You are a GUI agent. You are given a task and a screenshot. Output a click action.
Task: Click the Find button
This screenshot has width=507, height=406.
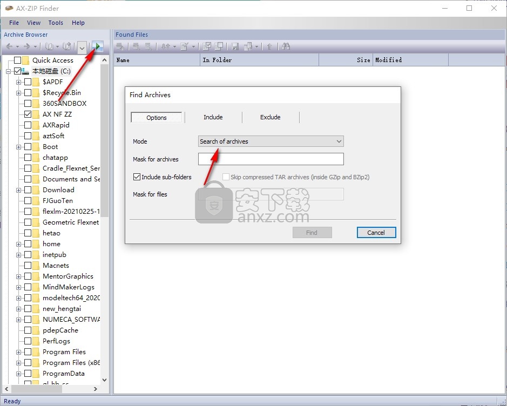[x=312, y=232]
